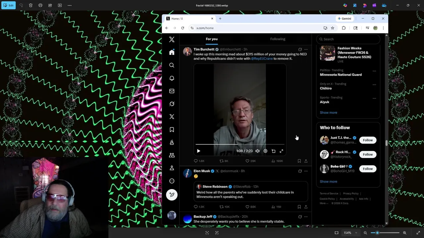Switch to the Following tab
Viewport: 424px width, 238px height.
(x=278, y=39)
